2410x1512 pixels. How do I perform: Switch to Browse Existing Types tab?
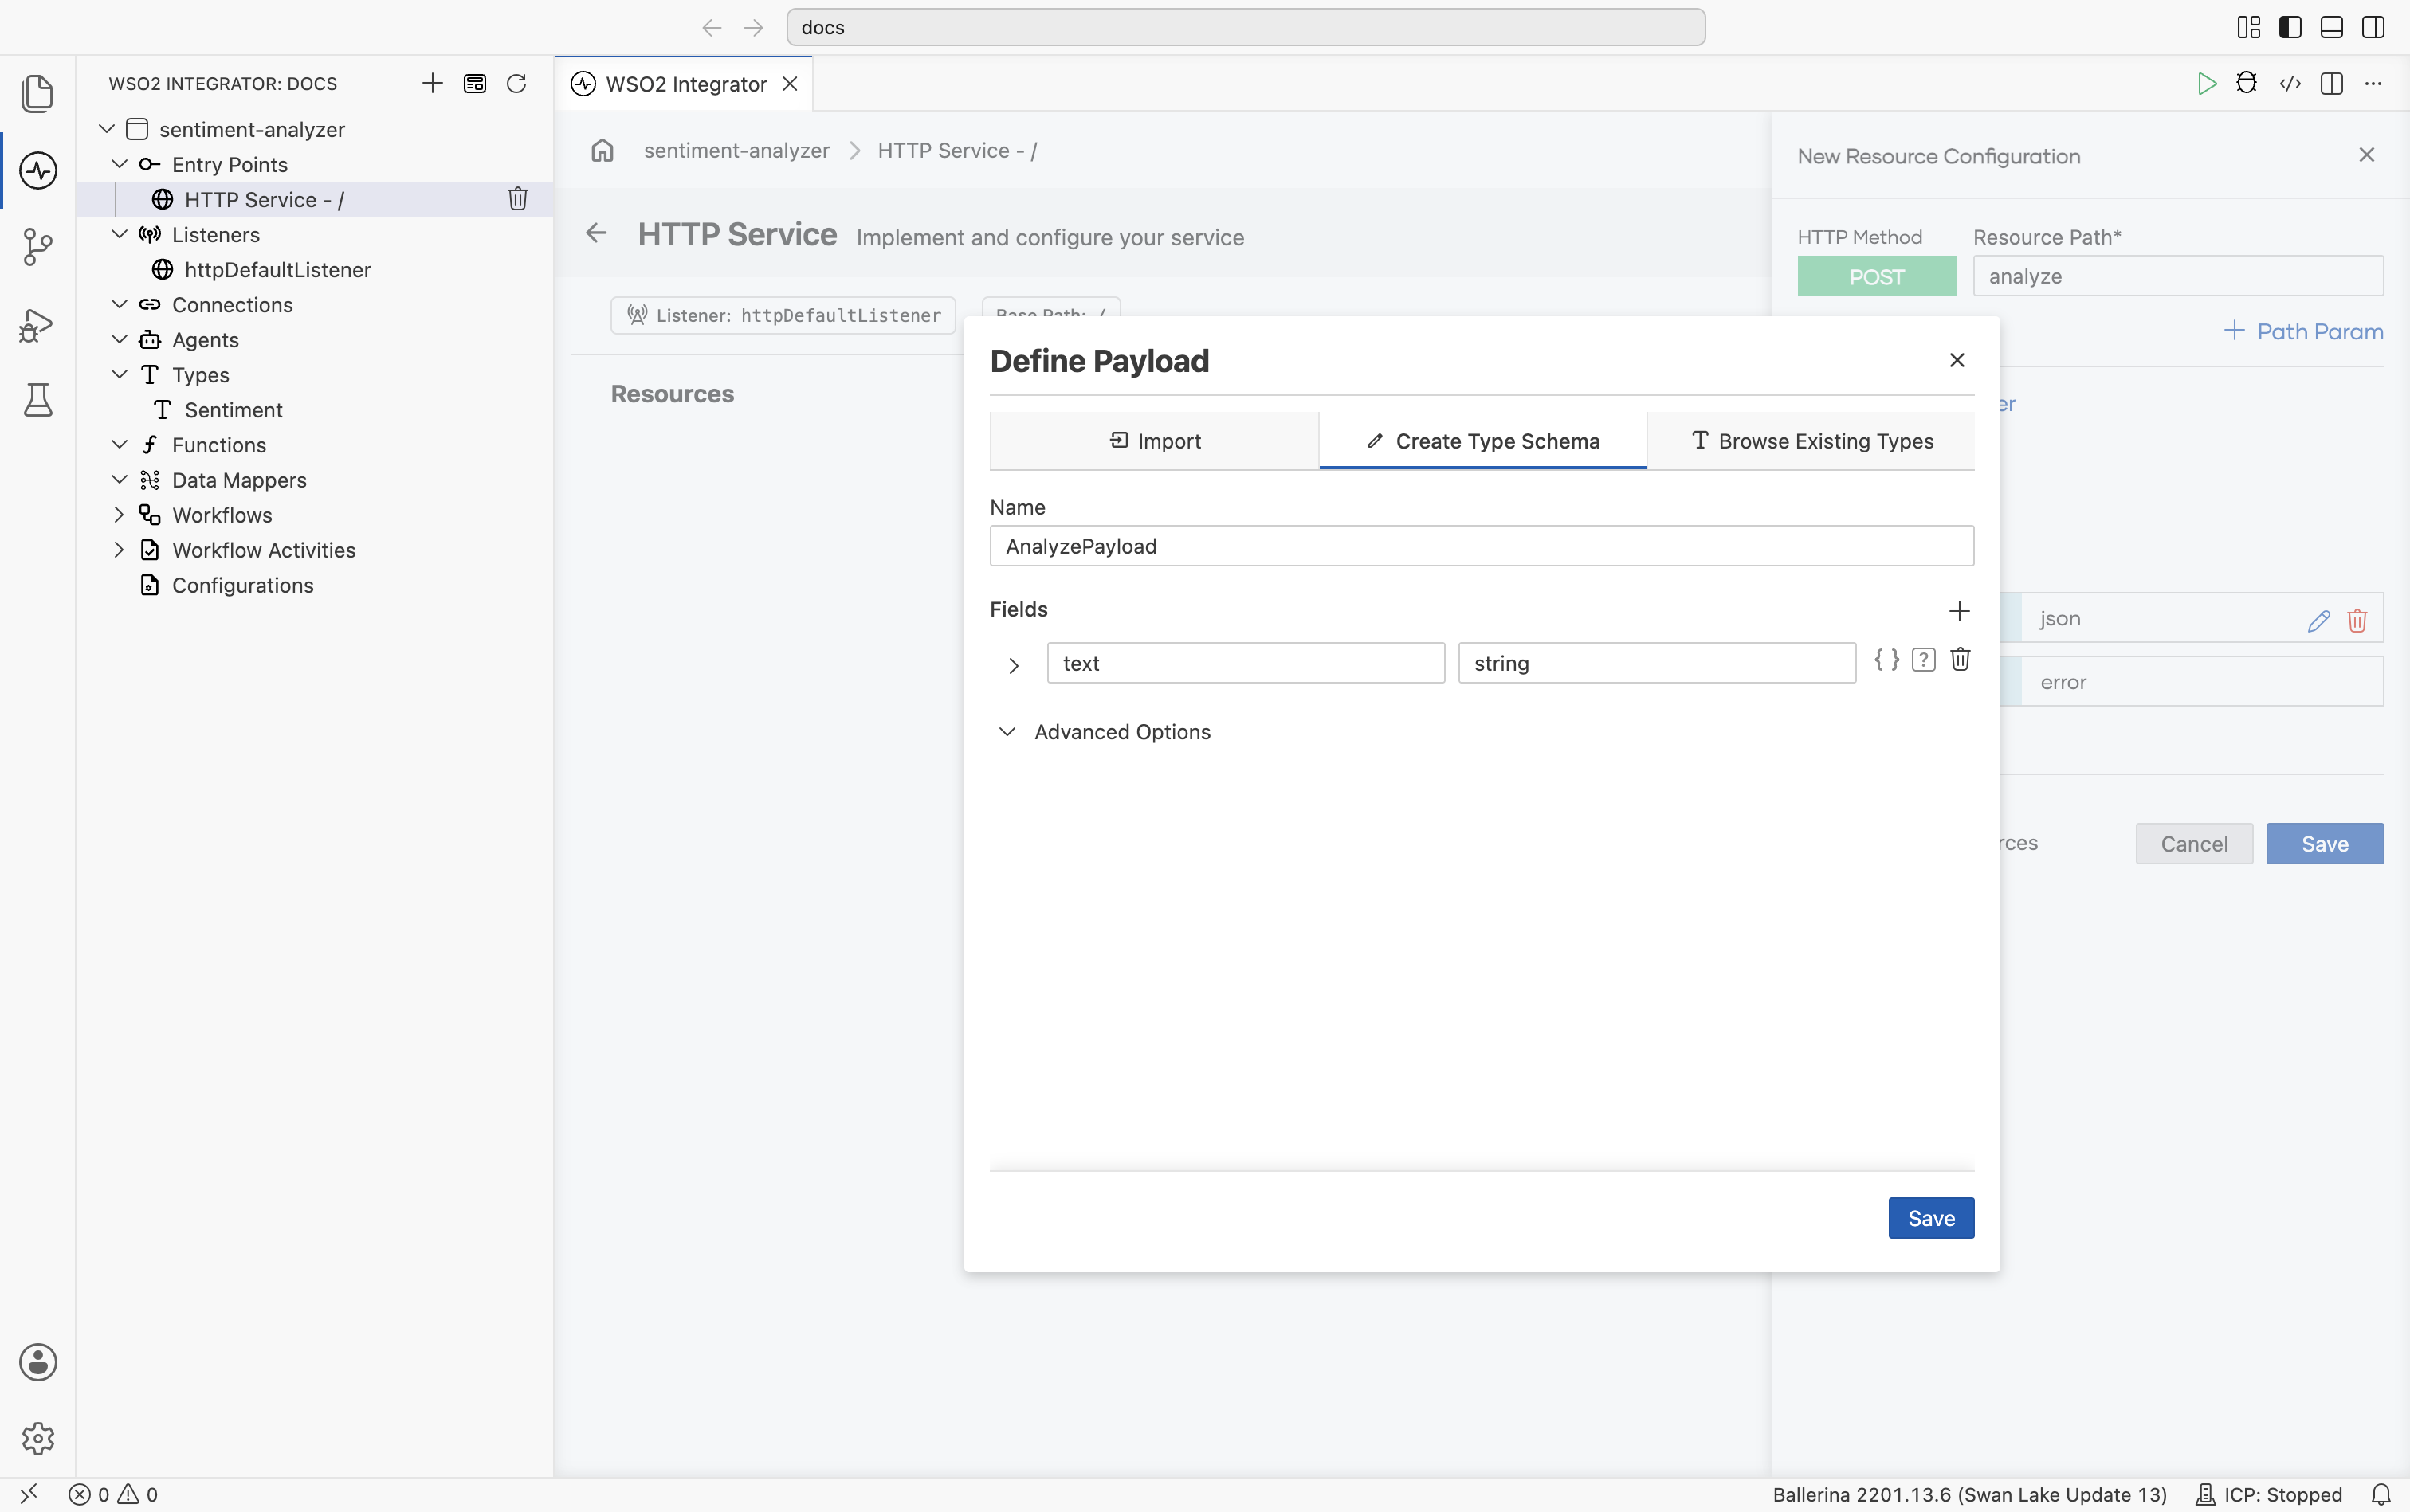pyautogui.click(x=1811, y=441)
